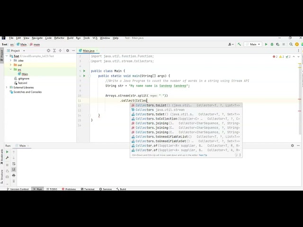Open the Navigate menu
The image size is (303, 227).
pyautogui.click(x=37, y=38)
